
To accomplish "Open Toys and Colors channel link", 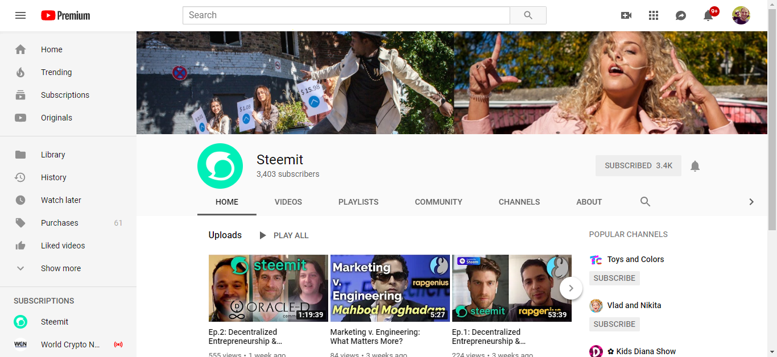I will pyautogui.click(x=635, y=259).
